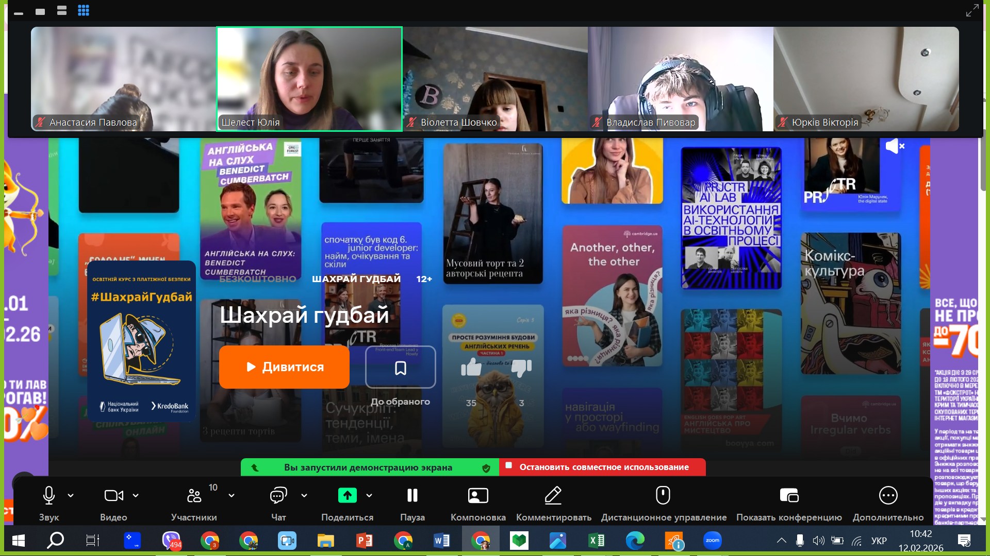Screen dimensions: 990x556
Task: Open the share options arrow next to Поделиться
Action: tap(369, 496)
